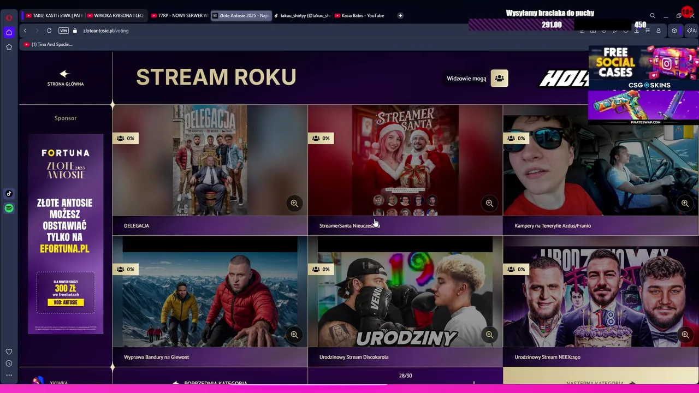Screen dimensions: 699x393
Task: Click the viewers group icon beside Widzowie mogą
Action: (x=499, y=79)
